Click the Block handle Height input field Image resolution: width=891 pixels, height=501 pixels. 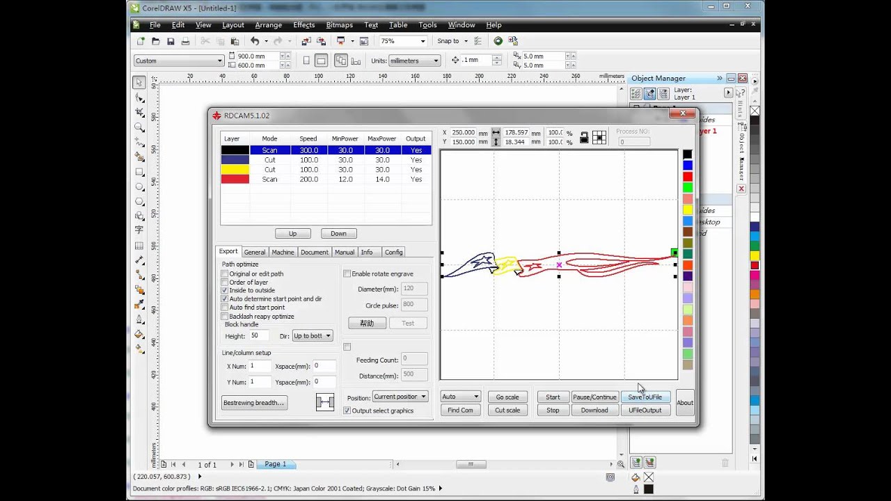pos(259,335)
